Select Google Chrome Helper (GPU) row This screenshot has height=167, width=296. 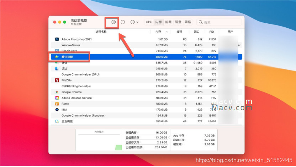click(146, 74)
